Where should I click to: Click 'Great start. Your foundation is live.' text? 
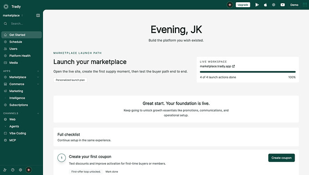click(176, 103)
